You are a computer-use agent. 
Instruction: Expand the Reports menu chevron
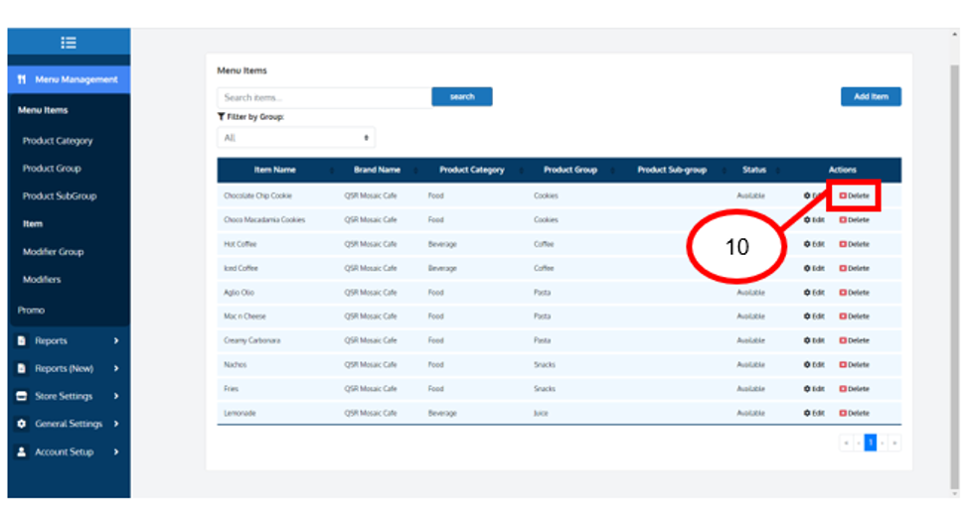click(116, 340)
